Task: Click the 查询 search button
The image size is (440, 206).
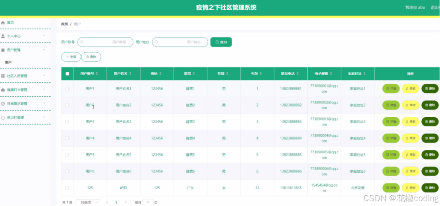Action: click(221, 42)
